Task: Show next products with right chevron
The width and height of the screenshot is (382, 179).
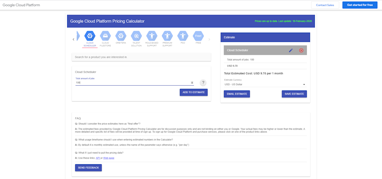Action: click(x=209, y=39)
